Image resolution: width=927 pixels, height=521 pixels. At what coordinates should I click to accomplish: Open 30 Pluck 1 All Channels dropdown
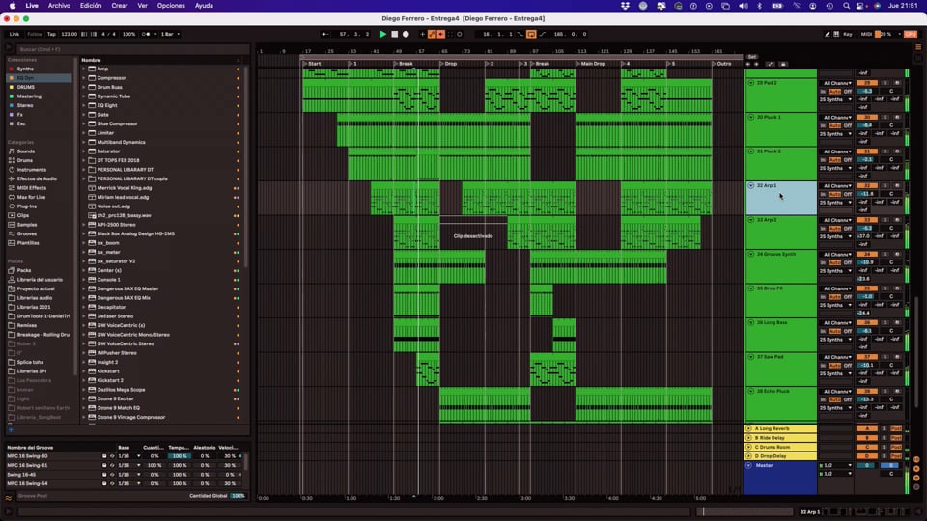point(836,117)
